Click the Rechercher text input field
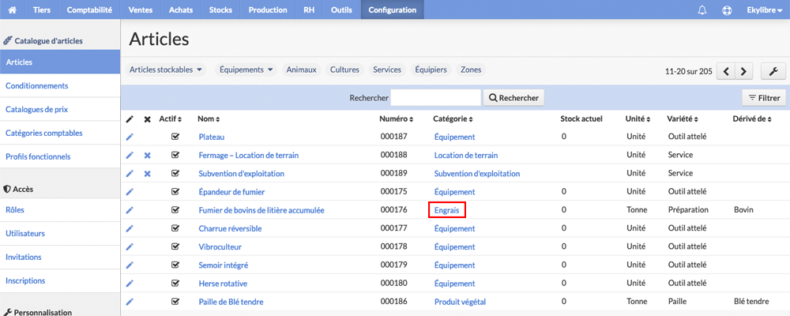 tap(436, 98)
